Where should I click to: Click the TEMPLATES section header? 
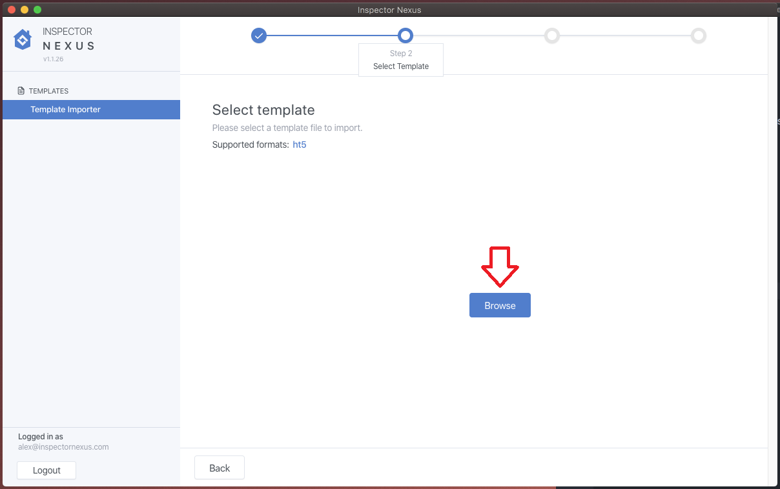(x=48, y=91)
